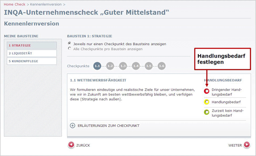This screenshot has height=156, width=256.
Task: Choose yellow 'Handlungsbedarf' radio
Action: (x=207, y=102)
